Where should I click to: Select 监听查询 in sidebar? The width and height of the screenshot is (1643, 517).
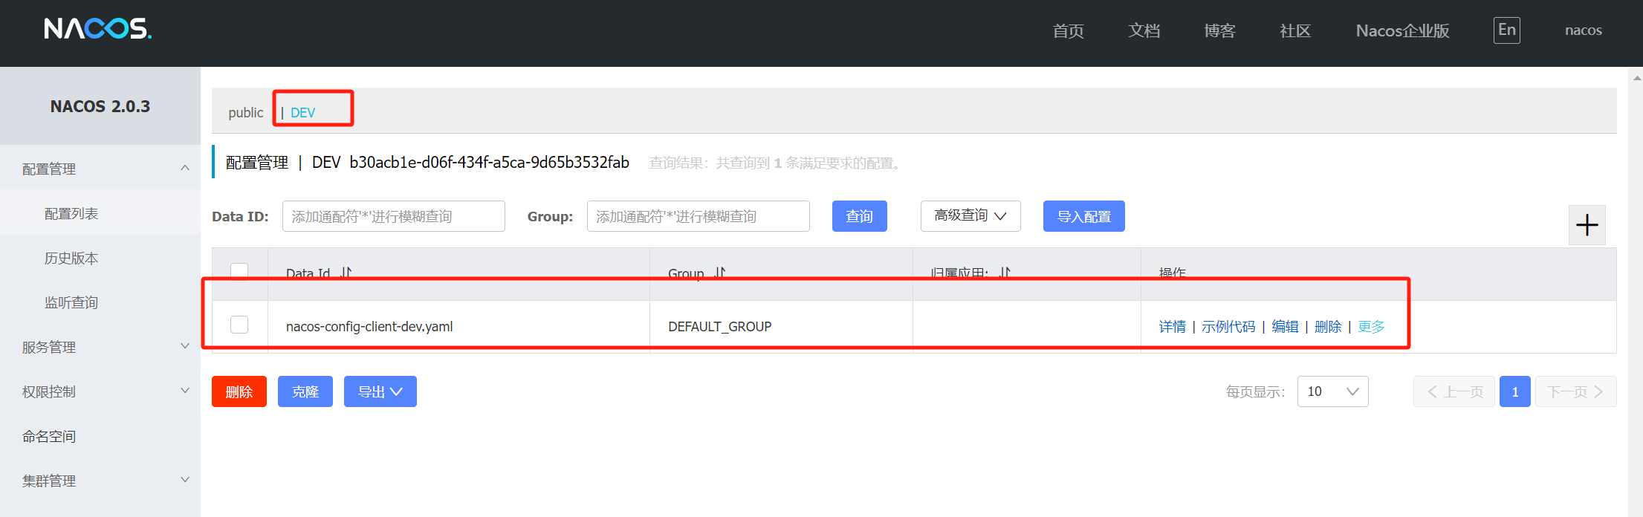tap(100, 302)
